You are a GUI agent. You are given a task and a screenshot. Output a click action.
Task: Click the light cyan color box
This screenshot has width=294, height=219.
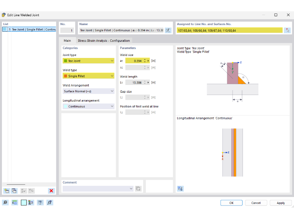tap(24, 202)
